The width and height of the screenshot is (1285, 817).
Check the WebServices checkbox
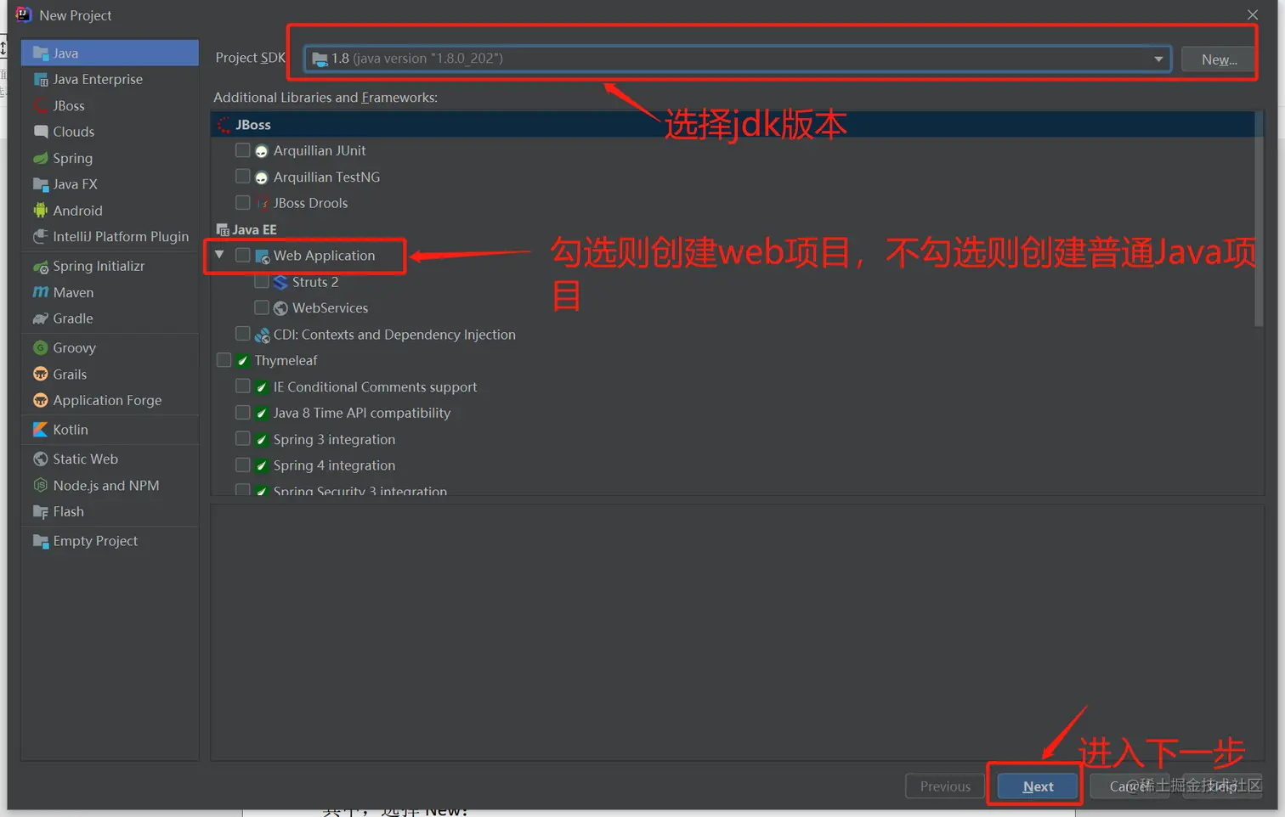click(x=262, y=307)
